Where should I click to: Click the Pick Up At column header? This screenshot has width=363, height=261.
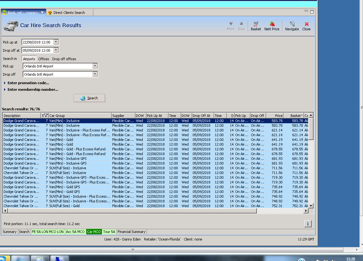(x=157, y=116)
